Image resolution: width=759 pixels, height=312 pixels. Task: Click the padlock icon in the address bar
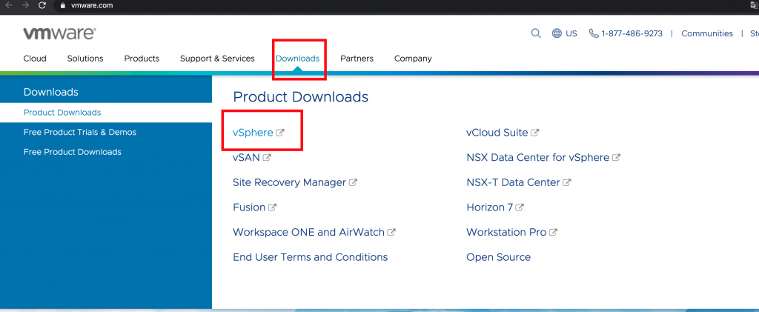(x=62, y=5)
